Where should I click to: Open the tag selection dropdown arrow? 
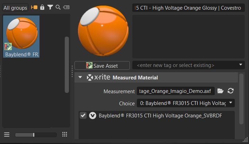(x=241, y=65)
